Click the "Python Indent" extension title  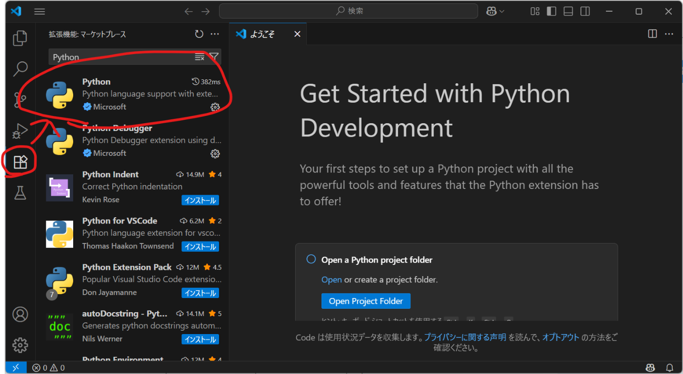coord(110,174)
